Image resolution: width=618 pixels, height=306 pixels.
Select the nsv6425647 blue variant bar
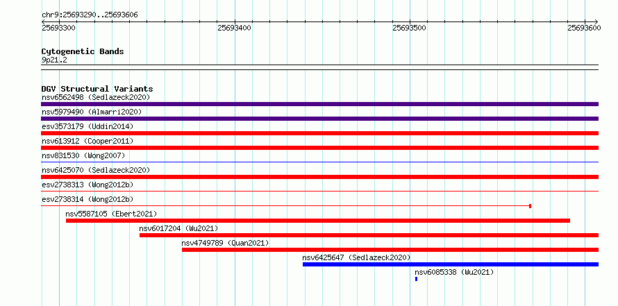451,264
